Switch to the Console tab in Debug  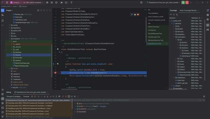point(26,96)
